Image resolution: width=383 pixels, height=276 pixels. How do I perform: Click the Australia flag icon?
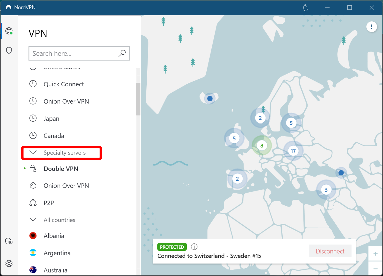coord(33,270)
